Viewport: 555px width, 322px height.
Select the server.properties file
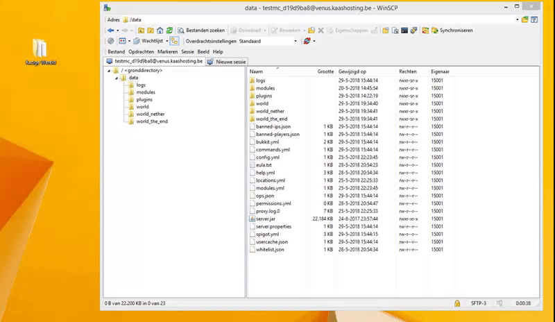273,226
